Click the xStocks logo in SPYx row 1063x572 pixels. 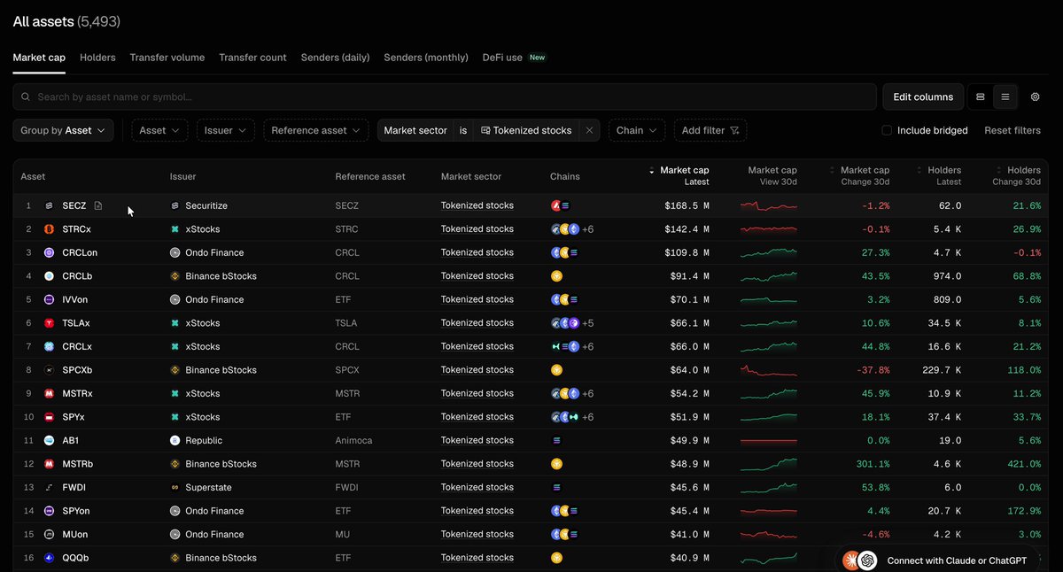[x=175, y=417]
